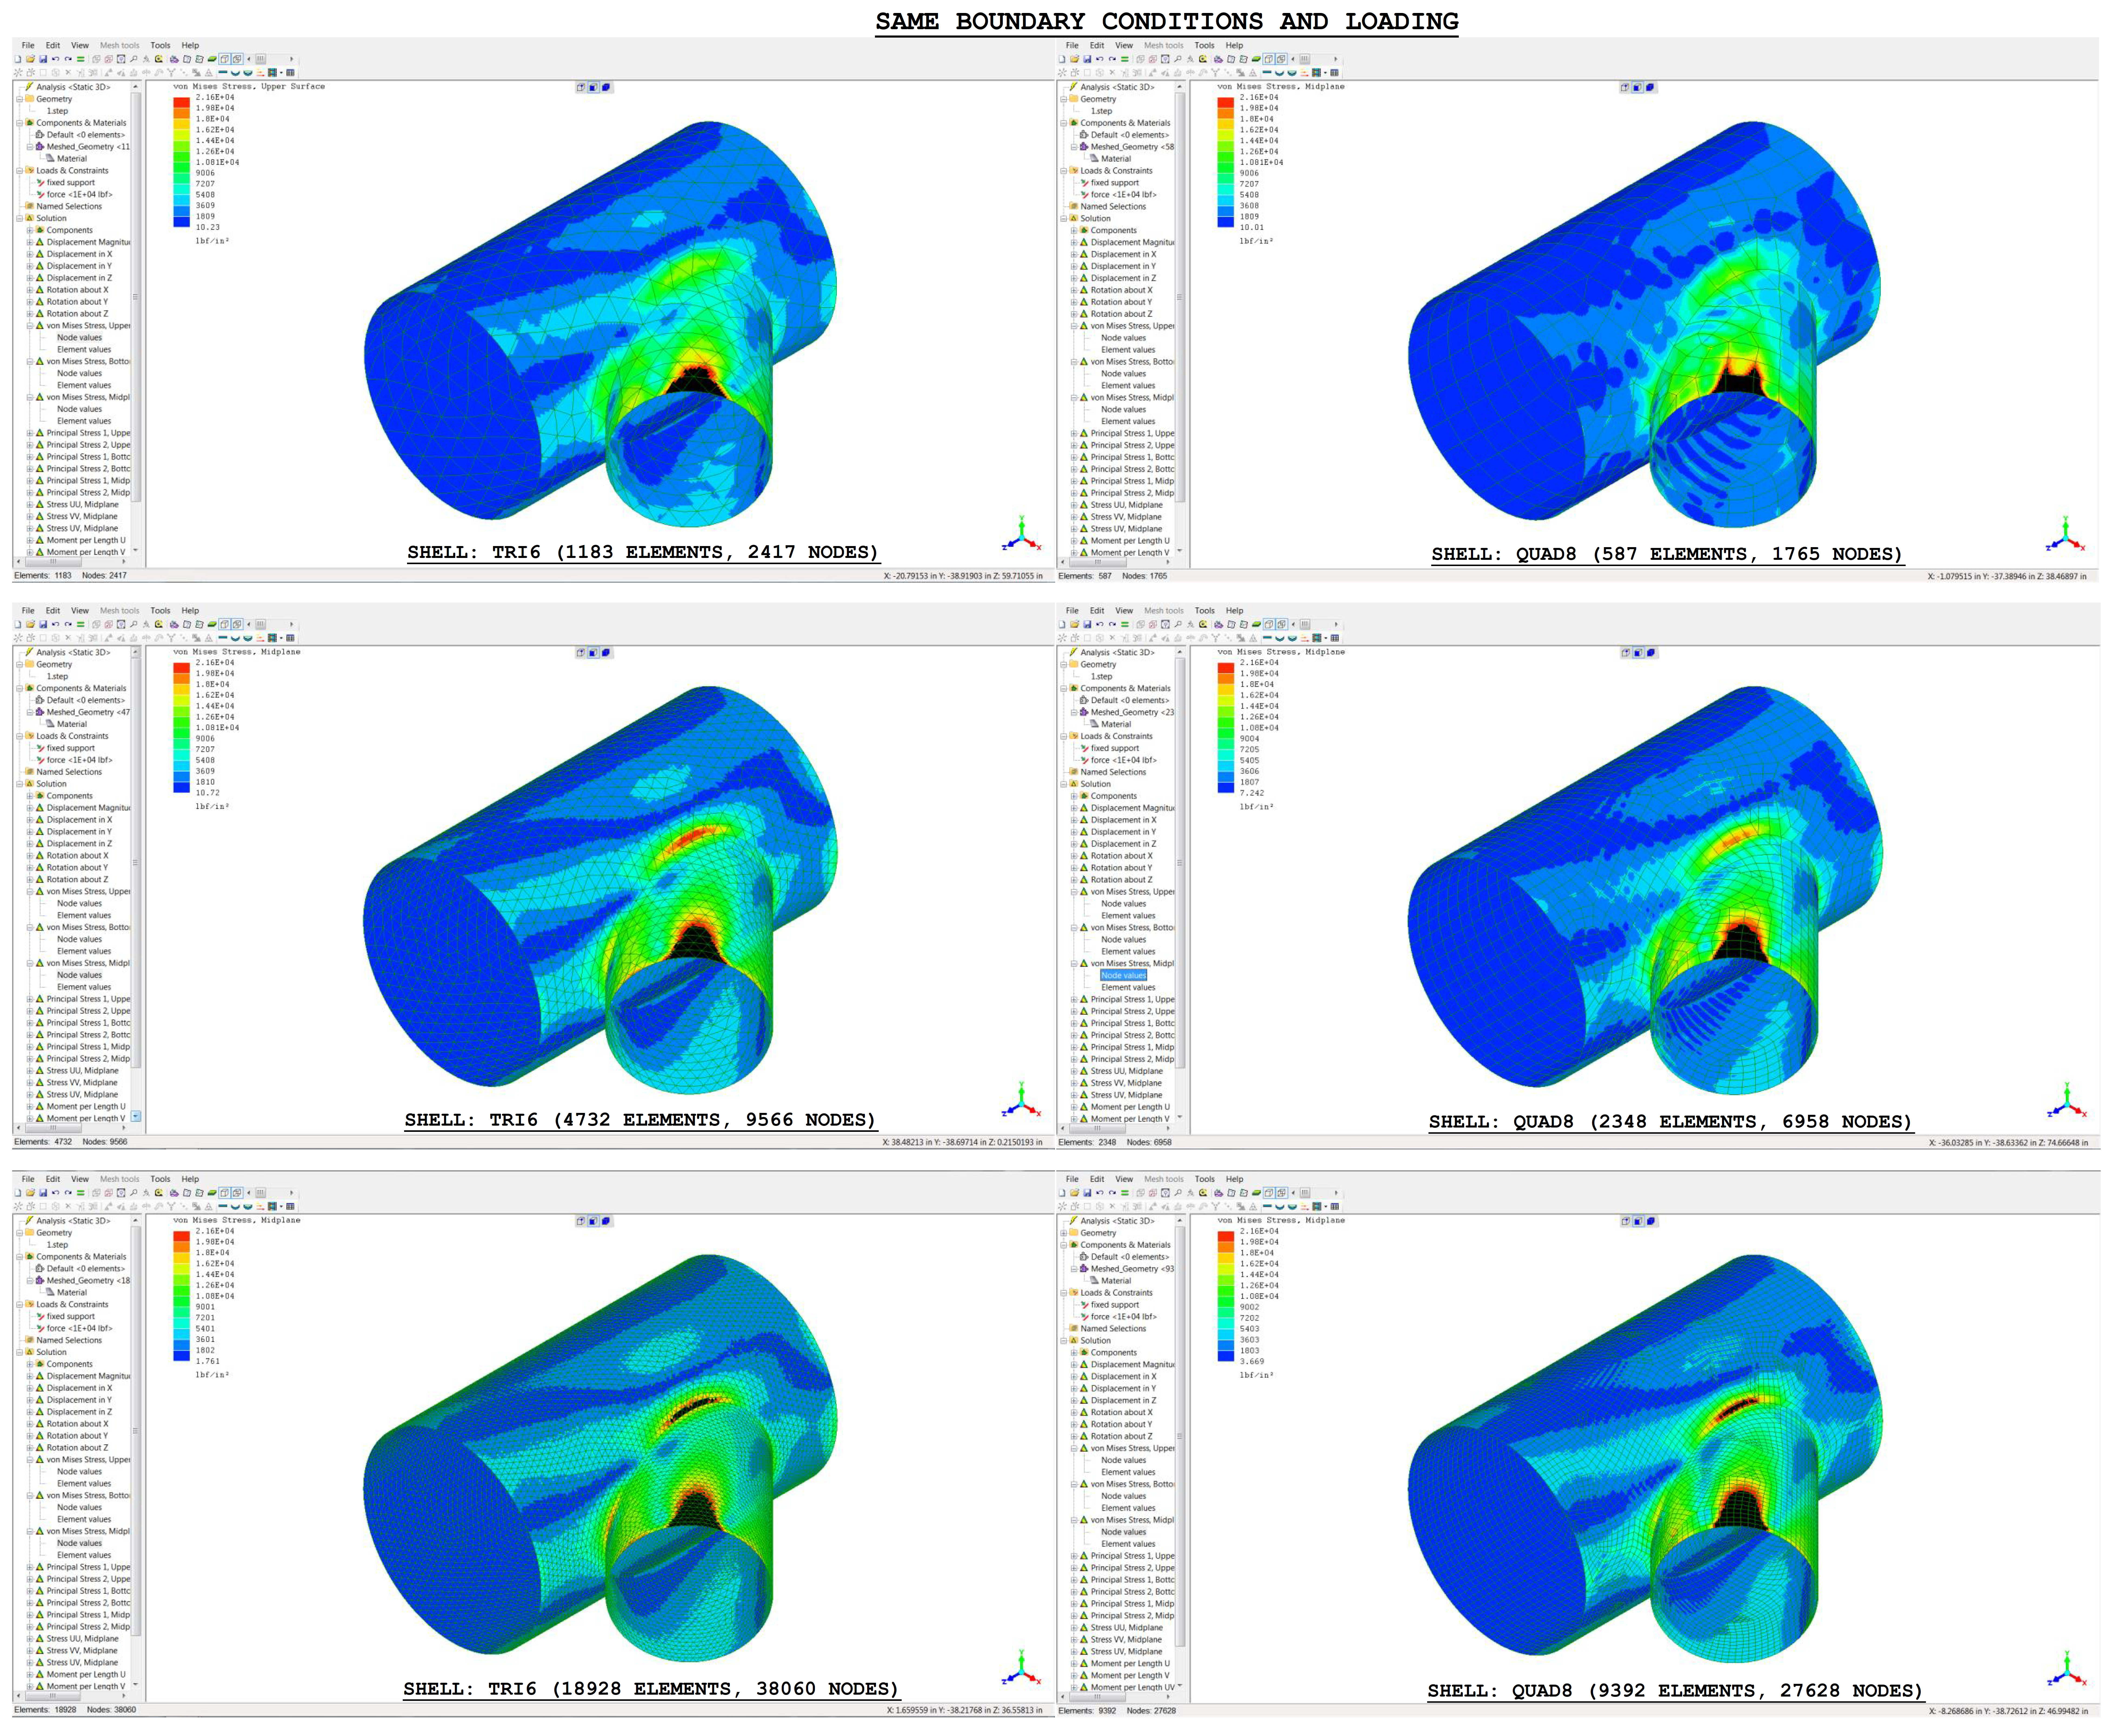
Task: Click New file icon in QUAD8 9392-element window
Action: coord(1062,1193)
